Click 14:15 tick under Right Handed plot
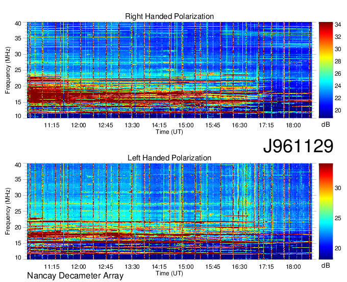Image resolution: width=347 pixels, height=282 pixels. click(x=159, y=125)
